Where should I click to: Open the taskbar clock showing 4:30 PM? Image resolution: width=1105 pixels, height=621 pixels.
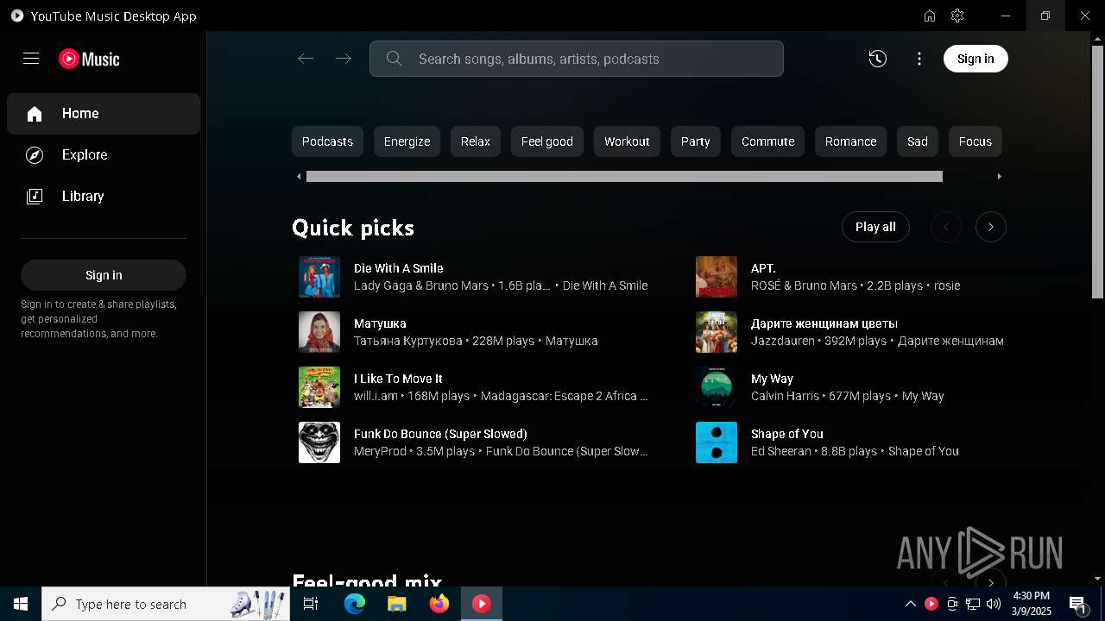[1031, 604]
